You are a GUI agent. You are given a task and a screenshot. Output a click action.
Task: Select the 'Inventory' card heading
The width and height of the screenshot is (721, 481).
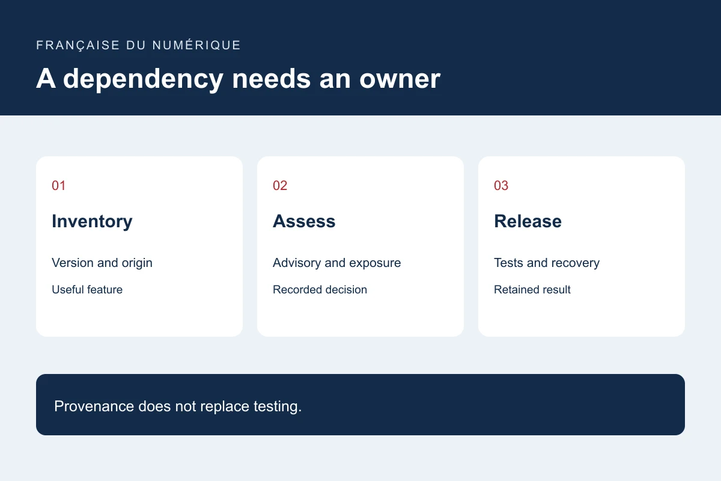92,221
